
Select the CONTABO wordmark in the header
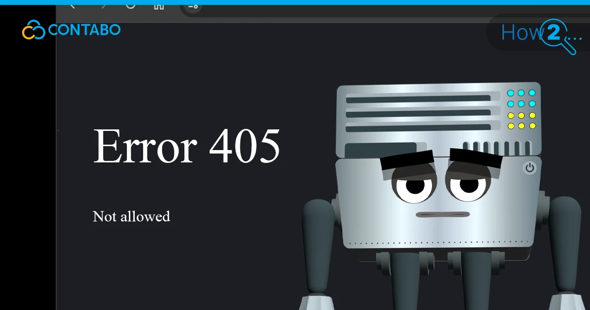84,30
